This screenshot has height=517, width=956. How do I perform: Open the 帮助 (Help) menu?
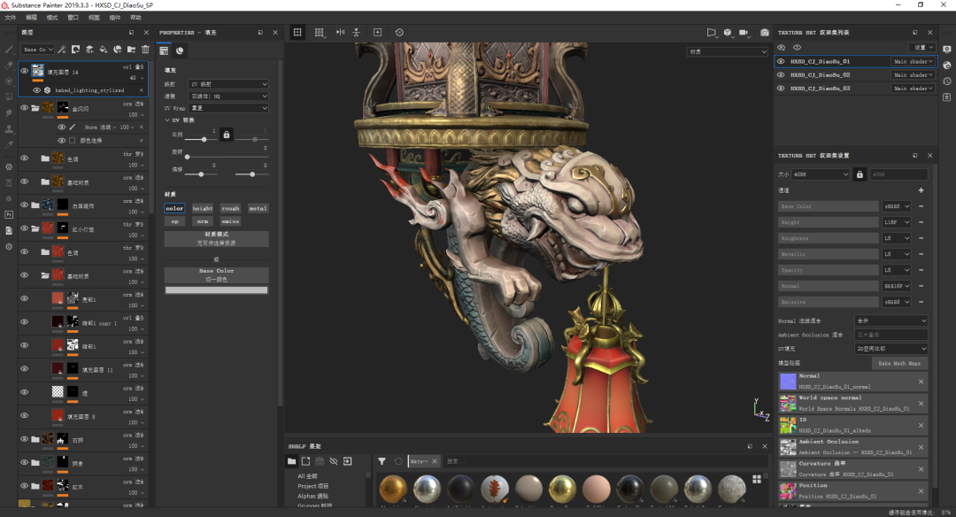click(x=135, y=18)
